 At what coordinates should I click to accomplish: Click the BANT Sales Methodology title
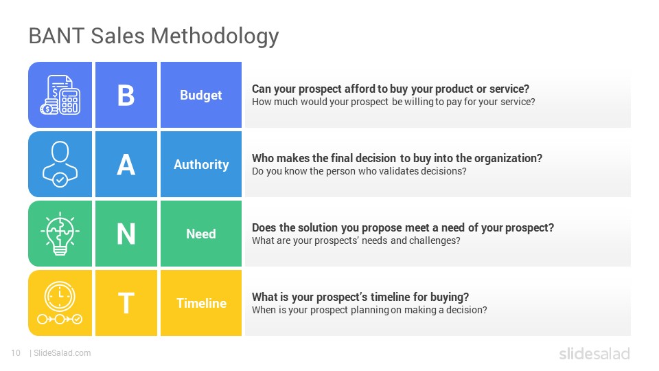(153, 36)
